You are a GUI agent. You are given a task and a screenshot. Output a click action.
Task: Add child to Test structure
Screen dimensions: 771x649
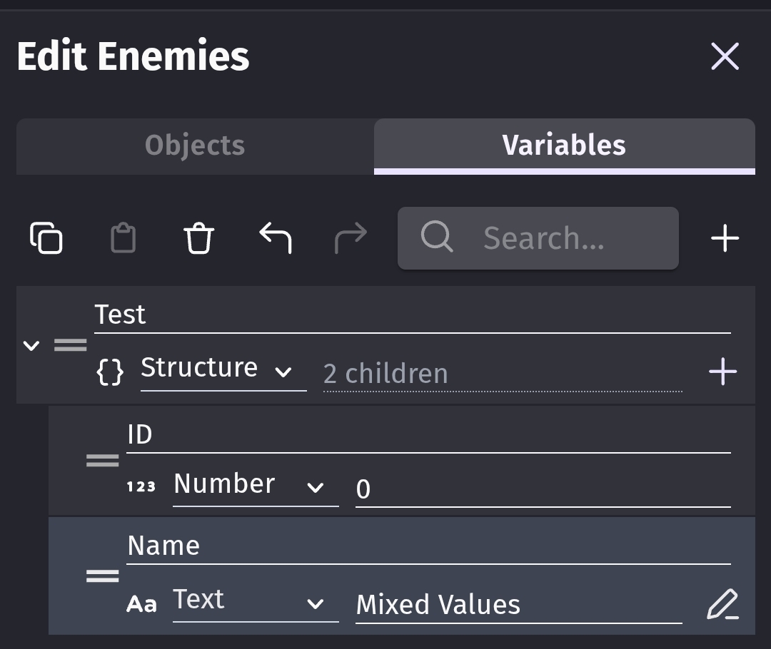[722, 372]
